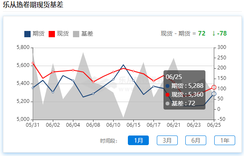
Task: Click the blue 期货 point at 05/31
Action: coord(33,88)
